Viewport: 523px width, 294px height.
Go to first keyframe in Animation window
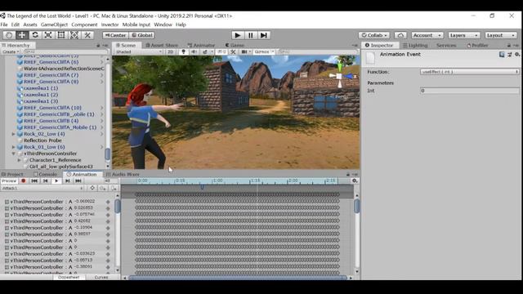tap(34, 180)
